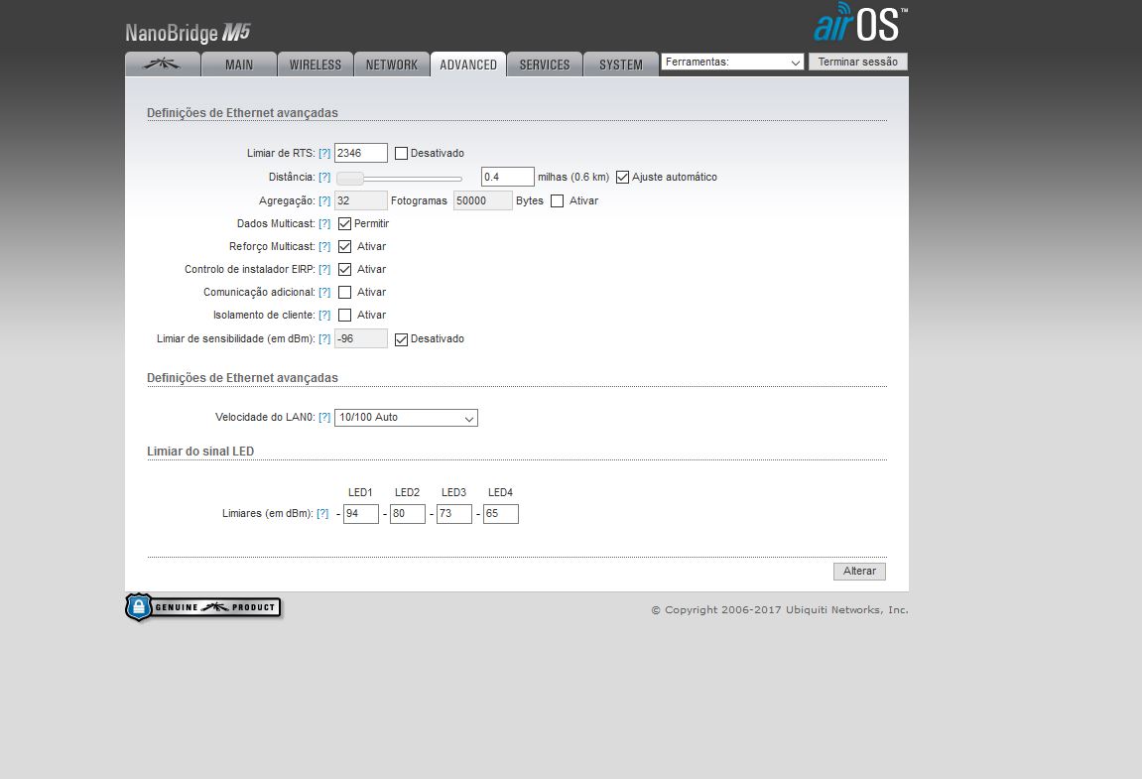The image size is (1142, 779).
Task: Open Velocidade do LAN0 speed dropdown
Action: (x=406, y=418)
